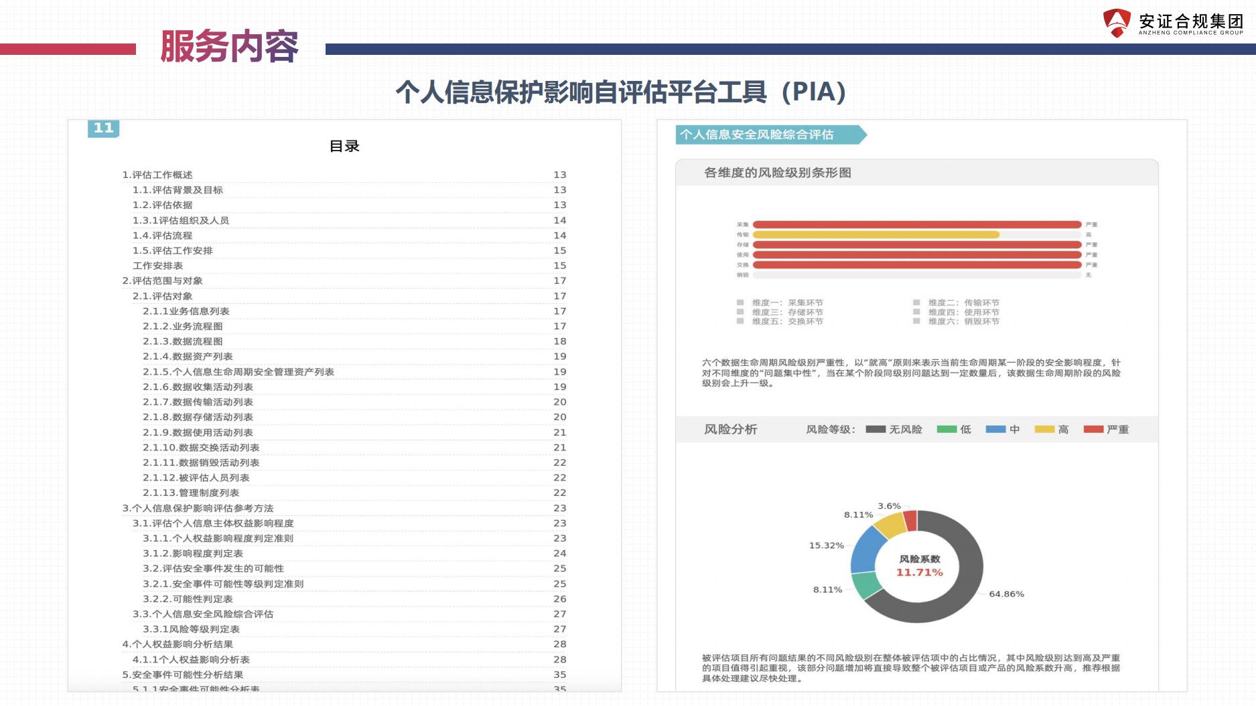Click the 高 yellow legend swatch
The width and height of the screenshot is (1256, 706).
coord(1044,430)
